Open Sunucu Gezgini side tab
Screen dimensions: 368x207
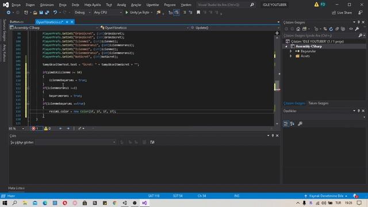[4, 30]
